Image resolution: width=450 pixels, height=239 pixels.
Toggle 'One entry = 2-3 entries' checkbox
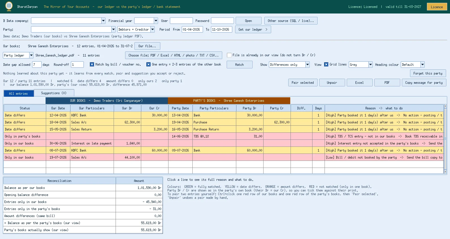pyautogui.click(x=148, y=64)
